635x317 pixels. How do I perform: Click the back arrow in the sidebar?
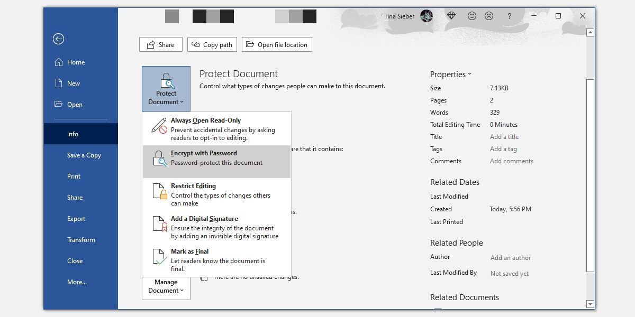(x=58, y=39)
